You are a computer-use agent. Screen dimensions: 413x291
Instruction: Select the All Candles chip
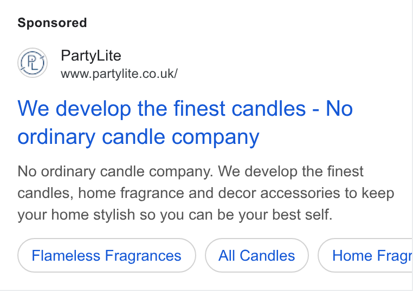coord(257,255)
